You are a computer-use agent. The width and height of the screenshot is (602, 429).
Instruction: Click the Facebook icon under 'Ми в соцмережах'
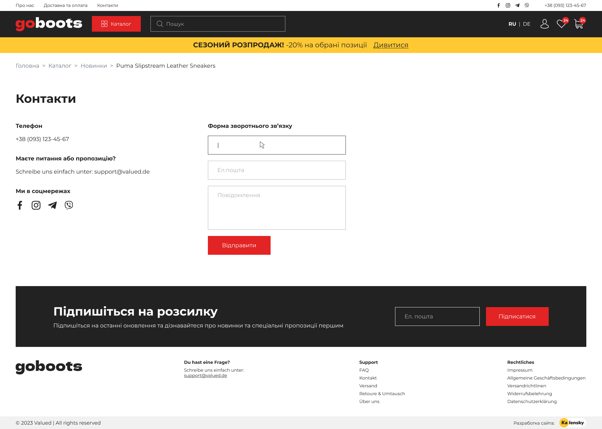pos(20,205)
